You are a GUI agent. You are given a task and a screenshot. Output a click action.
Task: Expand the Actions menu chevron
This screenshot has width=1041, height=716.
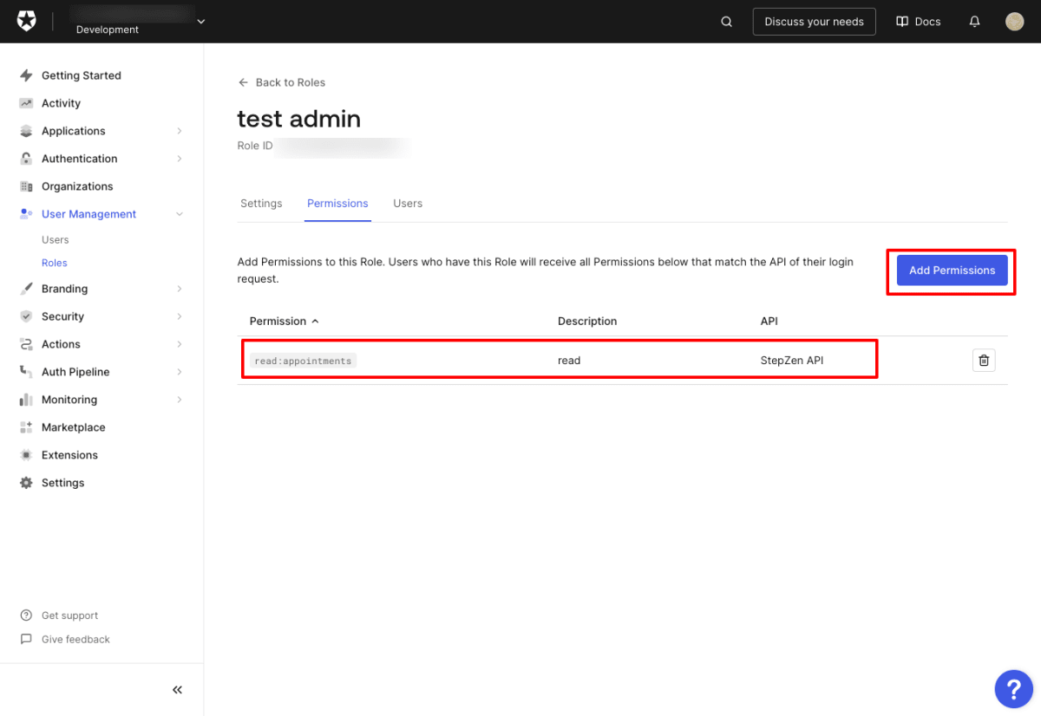180,344
